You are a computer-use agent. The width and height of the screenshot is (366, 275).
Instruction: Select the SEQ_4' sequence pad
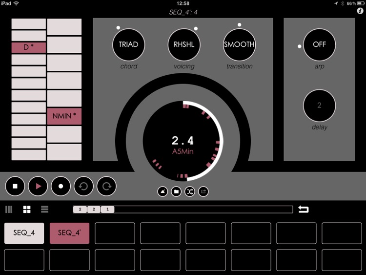[x=69, y=233]
